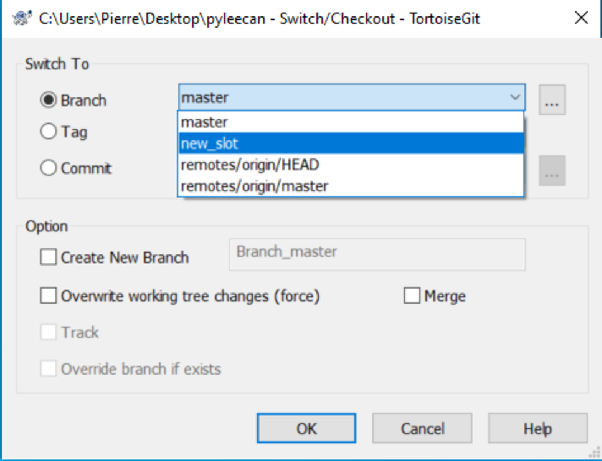Collapse the branch combo box arrow
The width and height of the screenshot is (602, 461).
[x=515, y=97]
